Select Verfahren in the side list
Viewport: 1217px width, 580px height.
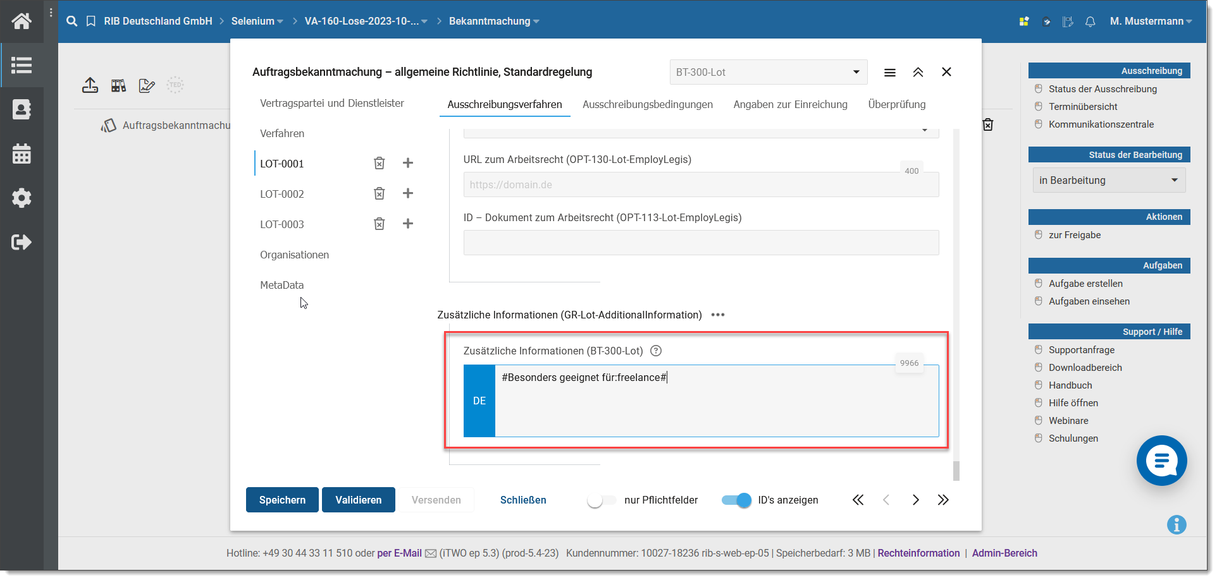click(282, 133)
